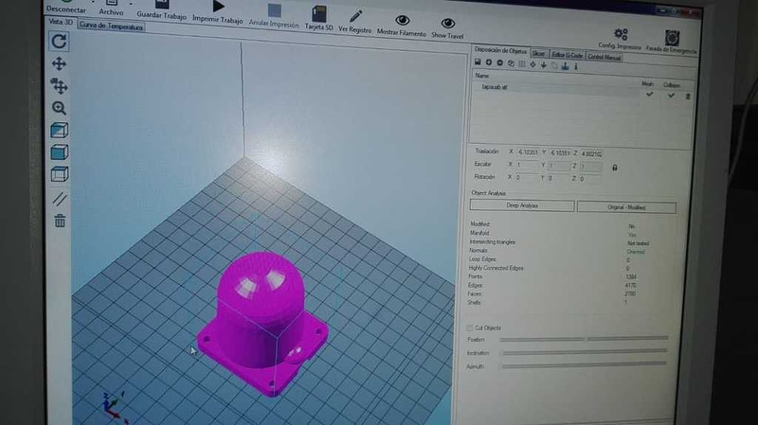This screenshot has width=758, height=425.
Task: Toggle the scale lock padlock icon
Action: 614,168
